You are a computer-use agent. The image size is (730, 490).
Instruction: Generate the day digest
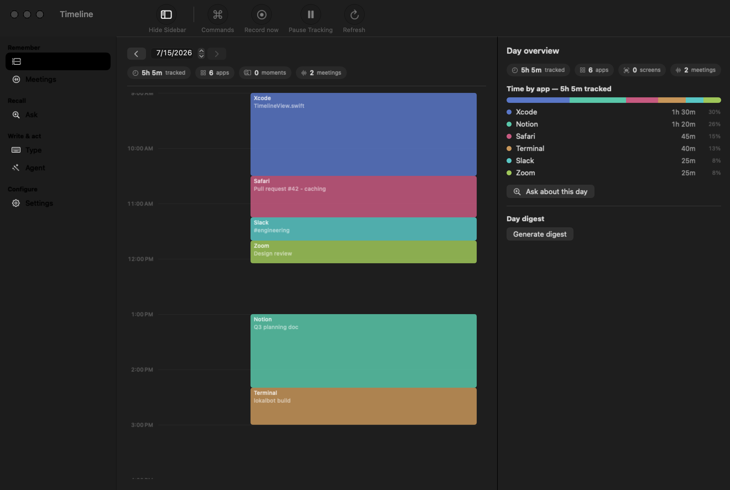(x=540, y=234)
